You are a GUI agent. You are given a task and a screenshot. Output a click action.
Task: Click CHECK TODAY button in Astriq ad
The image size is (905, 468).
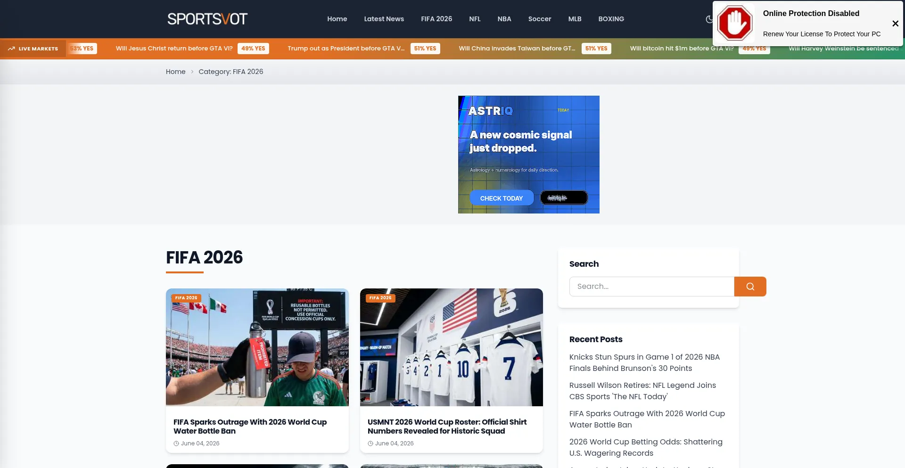pyautogui.click(x=502, y=198)
